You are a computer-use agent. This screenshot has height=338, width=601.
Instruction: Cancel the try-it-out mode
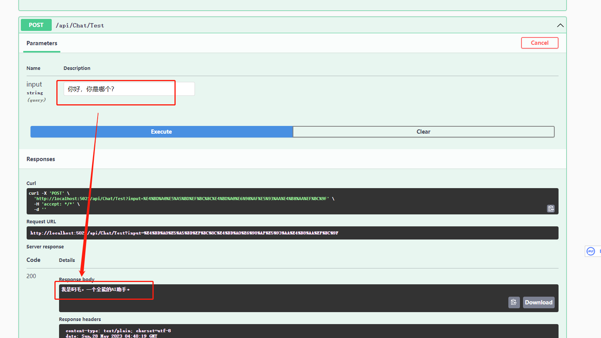(x=540, y=43)
